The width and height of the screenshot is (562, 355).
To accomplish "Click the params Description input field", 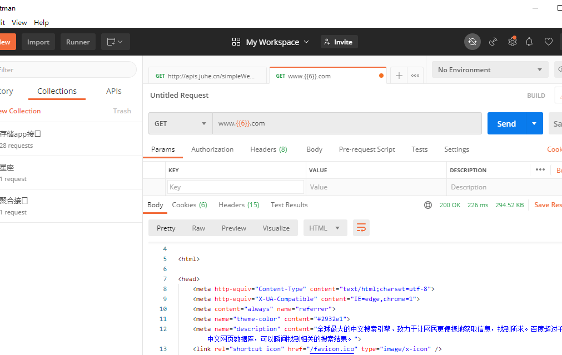I will tap(505, 187).
